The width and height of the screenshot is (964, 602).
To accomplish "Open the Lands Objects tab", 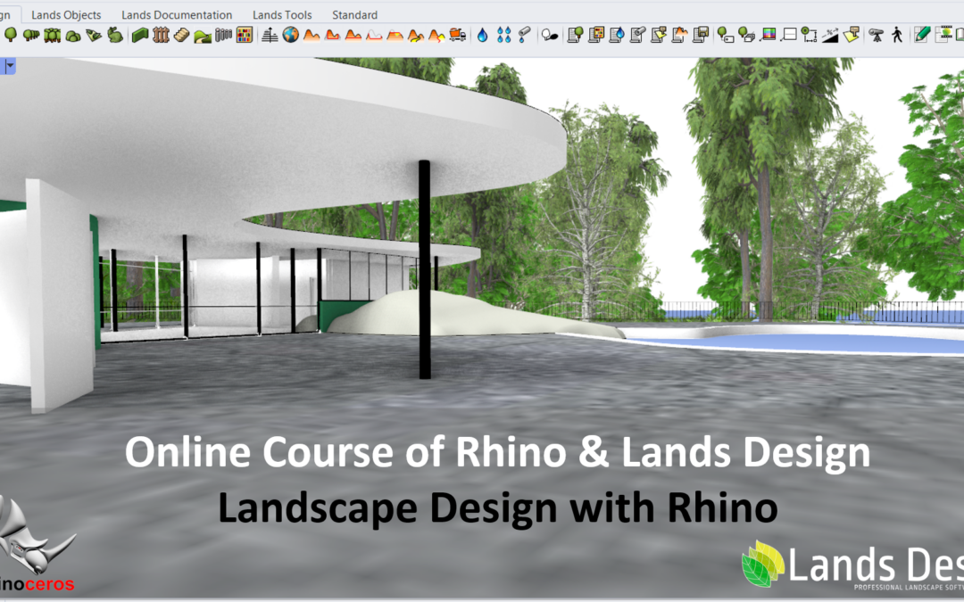I will 66,15.
